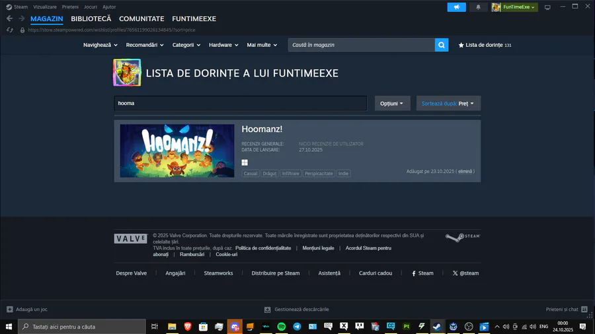Screen dimensions: 595x334
Task: Open the Carduri cadou footer link
Action: pyautogui.click(x=376, y=273)
